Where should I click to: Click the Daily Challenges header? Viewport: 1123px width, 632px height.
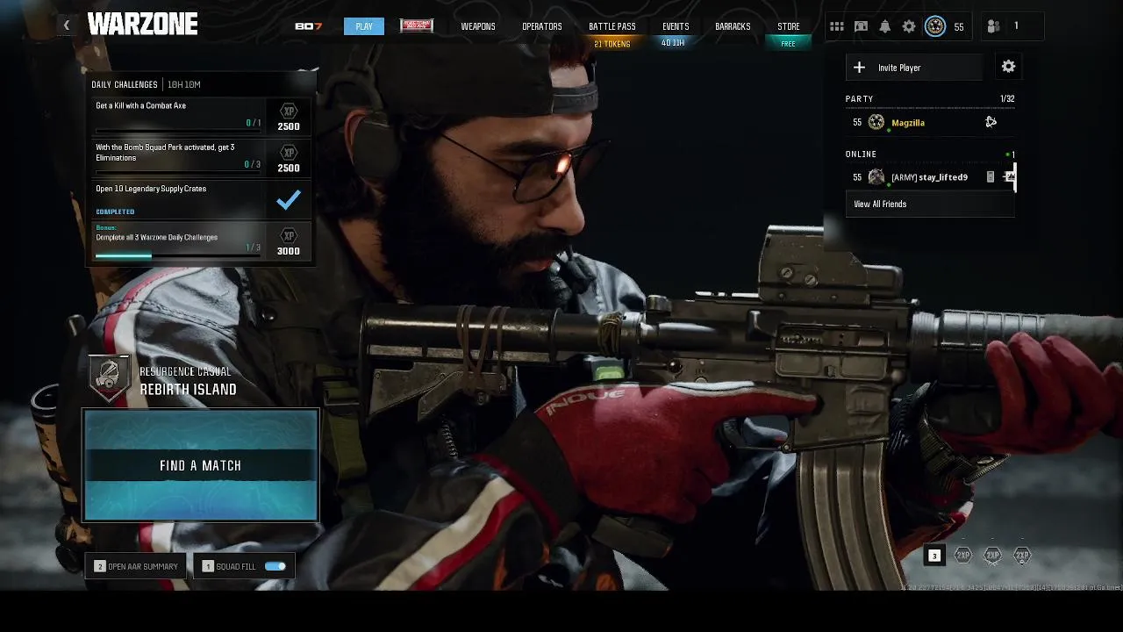[125, 84]
